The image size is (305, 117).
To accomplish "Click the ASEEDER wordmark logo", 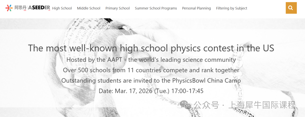I will click(x=39, y=8).
